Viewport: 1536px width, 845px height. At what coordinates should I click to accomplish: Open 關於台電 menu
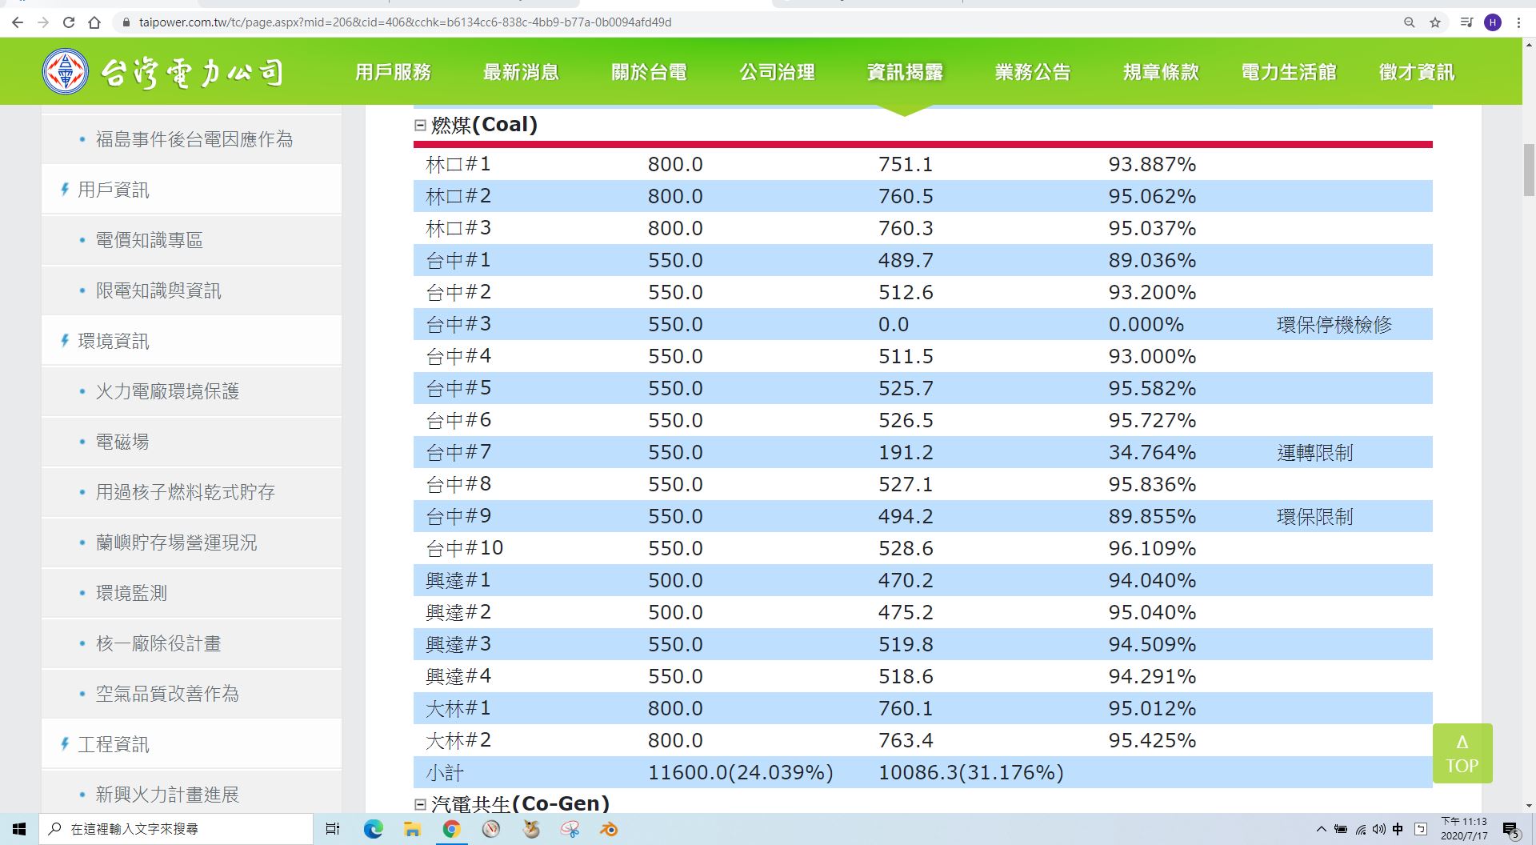649,72
